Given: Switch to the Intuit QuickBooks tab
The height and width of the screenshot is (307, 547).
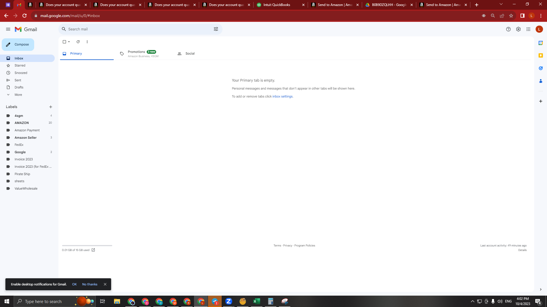Looking at the screenshot, I should click(281, 5).
